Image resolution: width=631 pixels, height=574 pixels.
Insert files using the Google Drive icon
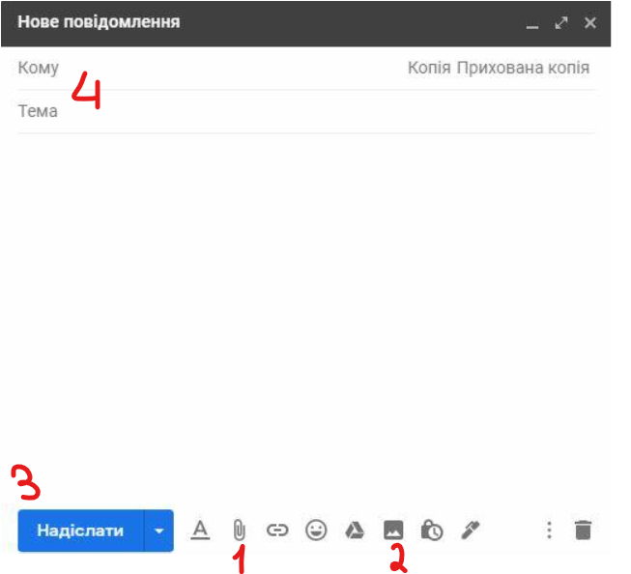[355, 530]
